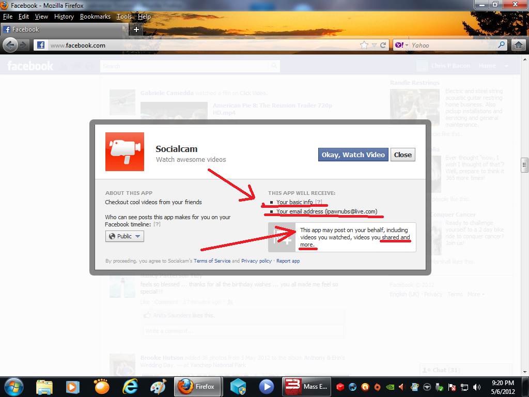Open the Tools menu

[x=124, y=17]
